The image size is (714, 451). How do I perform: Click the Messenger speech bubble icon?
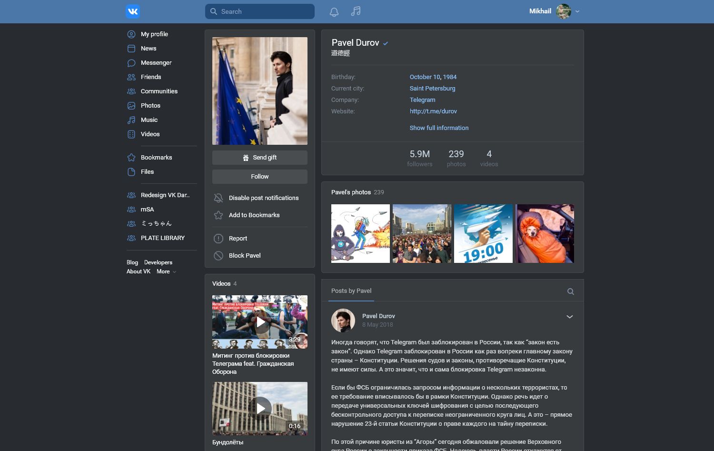tap(131, 63)
